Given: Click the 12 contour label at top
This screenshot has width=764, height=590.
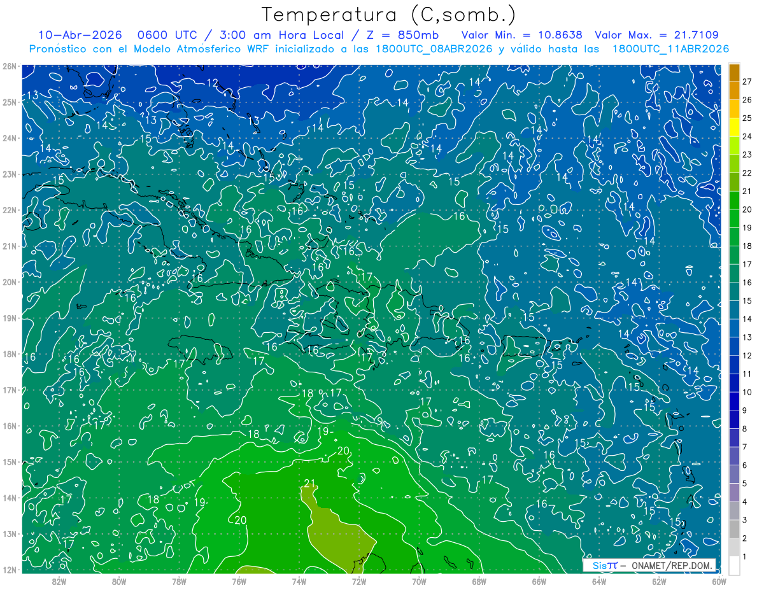Looking at the screenshot, I should pyautogui.click(x=213, y=83).
